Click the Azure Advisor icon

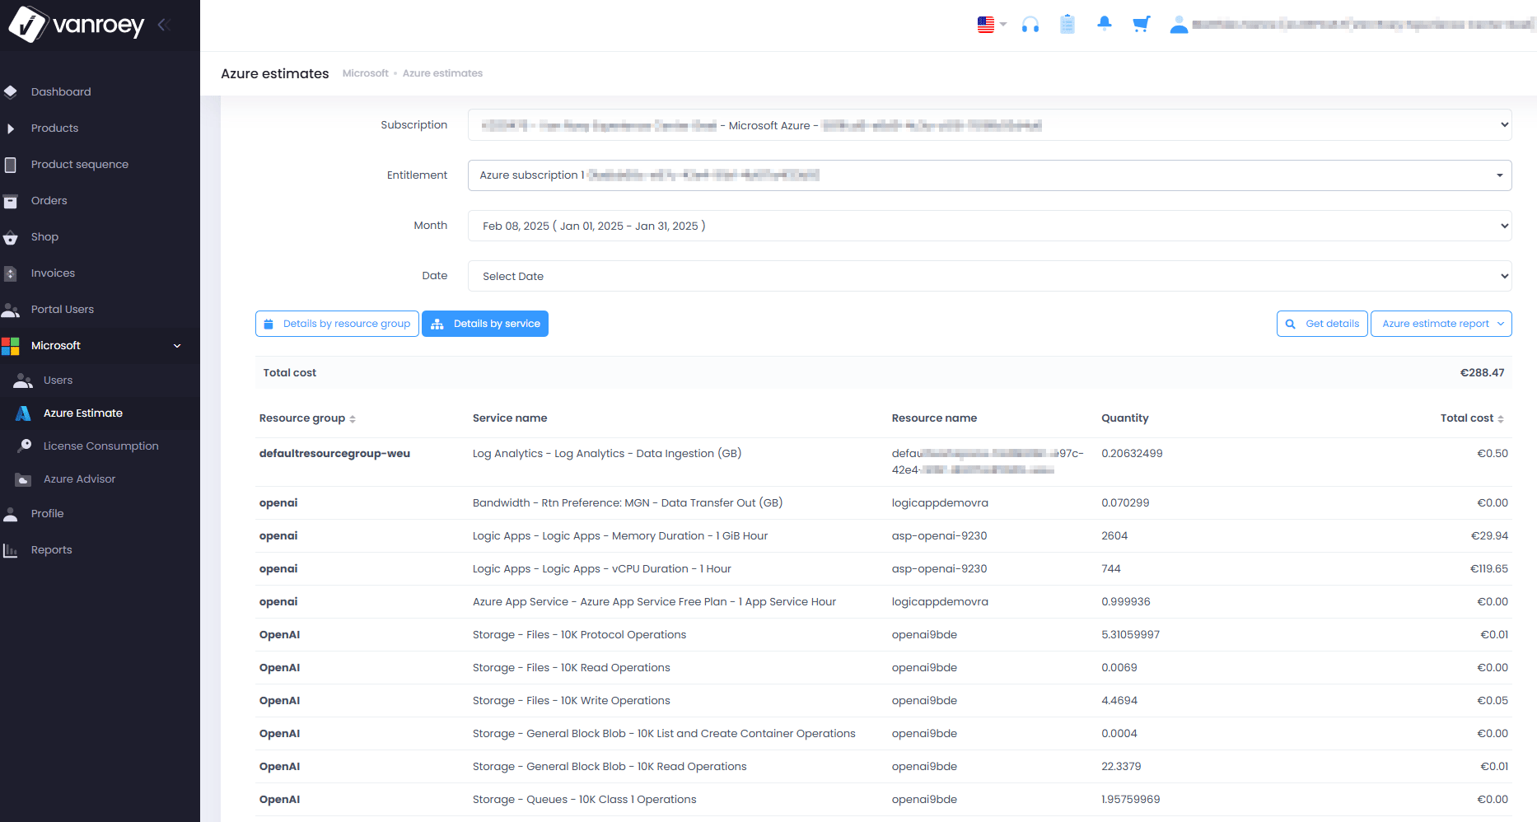(23, 479)
